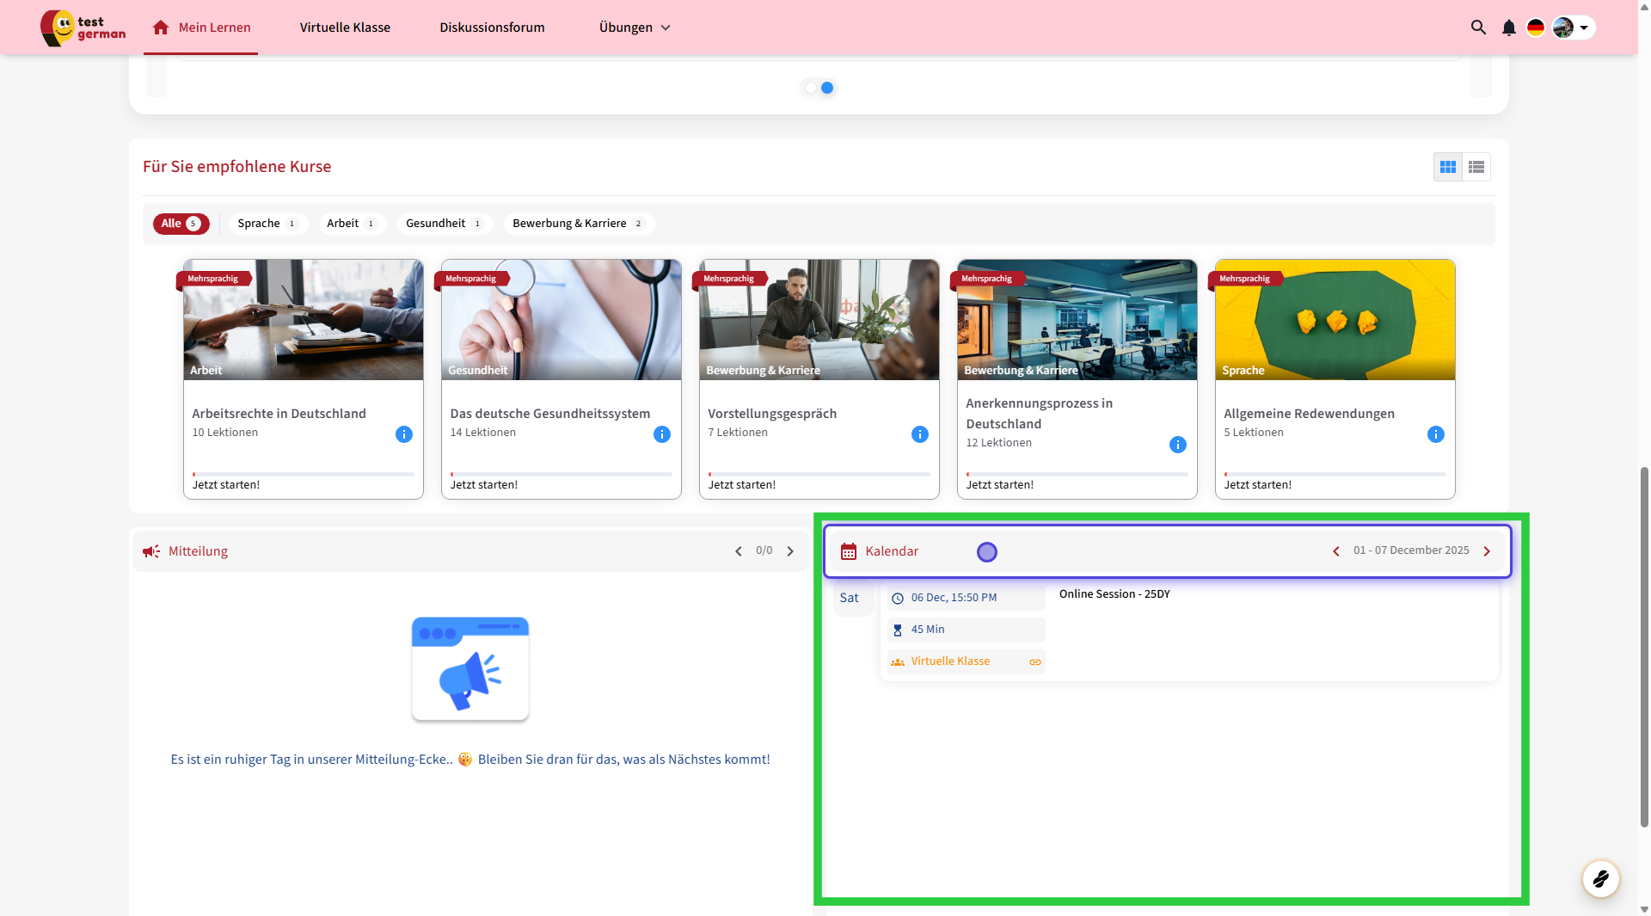Image resolution: width=1651 pixels, height=916 pixels.
Task: Show info for Vorstellungsgespräch course
Action: [x=919, y=434]
